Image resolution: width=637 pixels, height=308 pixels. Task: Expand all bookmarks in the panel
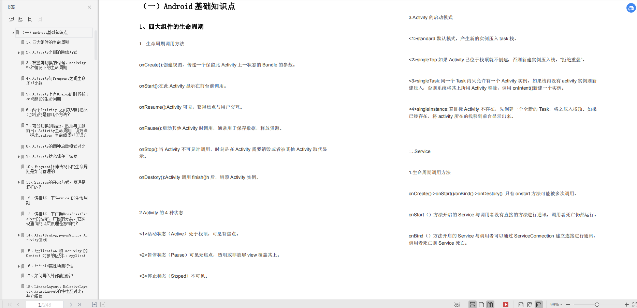[x=11, y=19]
